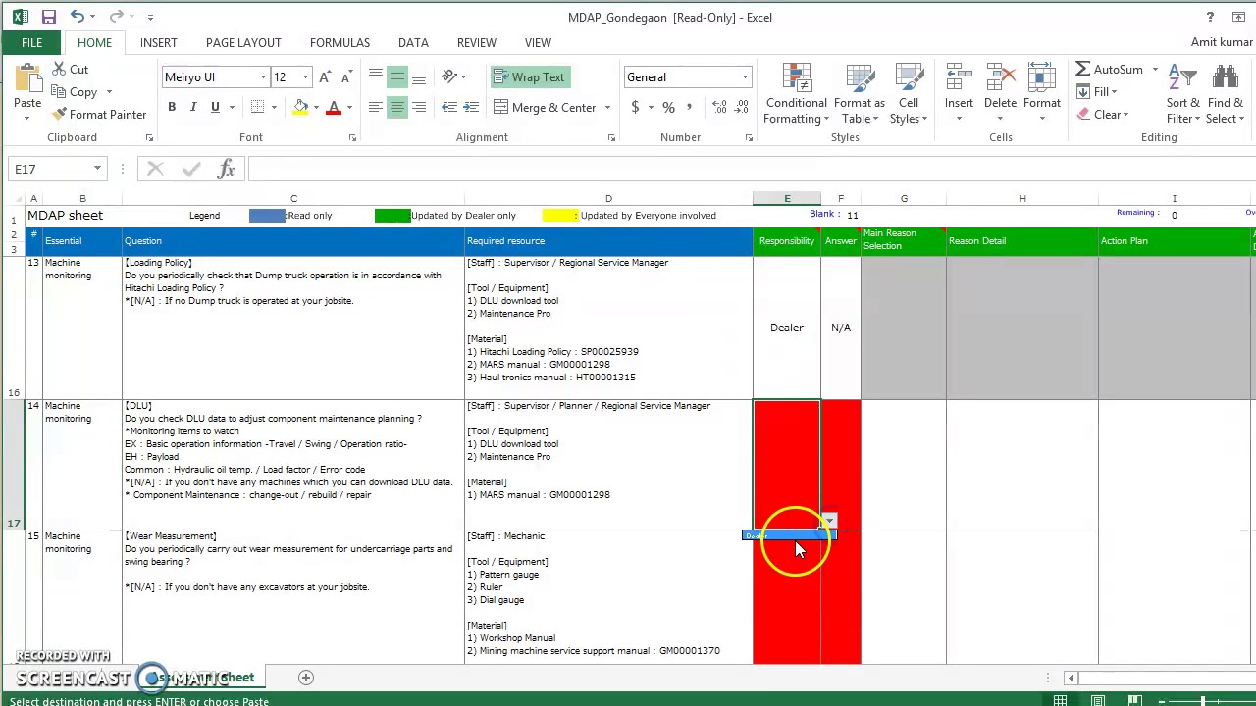Open the Conditional Formatting menu
Image resolution: width=1256 pixels, height=706 pixels.
point(797,94)
